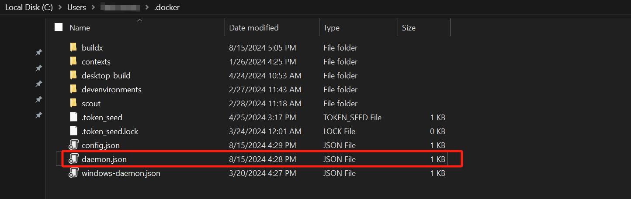Tick the checkbox next to daemon.json
Image resolution: width=631 pixels, height=199 pixels.
(59, 159)
